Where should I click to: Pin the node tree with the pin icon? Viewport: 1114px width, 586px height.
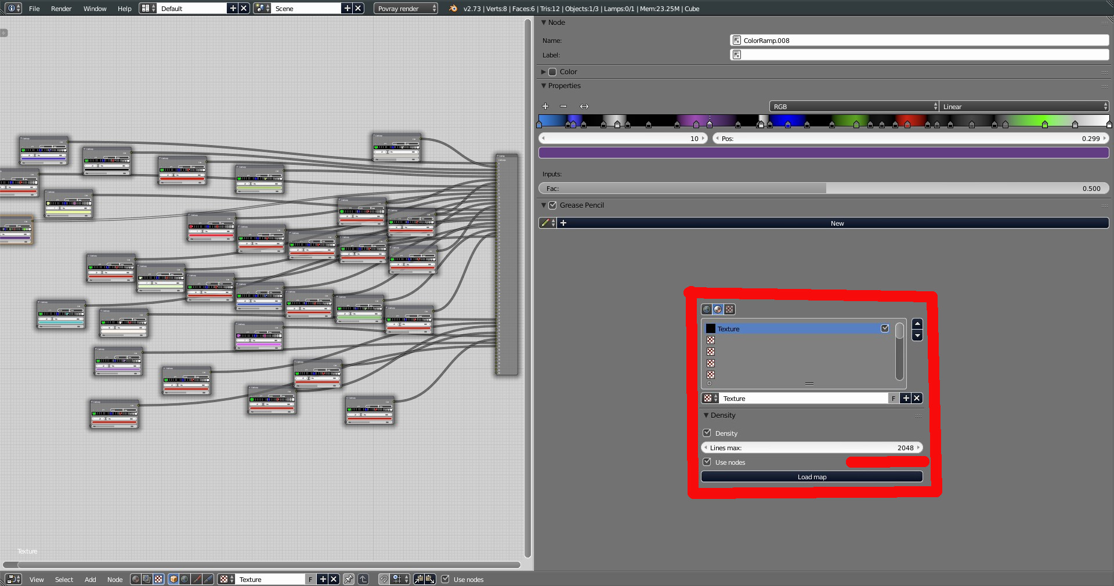(x=348, y=579)
